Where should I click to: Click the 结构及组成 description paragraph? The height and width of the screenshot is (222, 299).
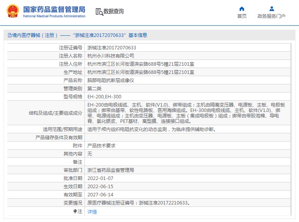pos(186,113)
